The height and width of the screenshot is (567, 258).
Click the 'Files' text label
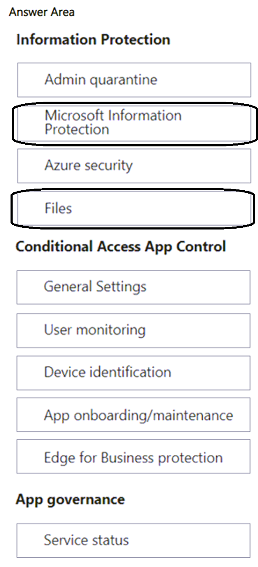[x=58, y=208]
